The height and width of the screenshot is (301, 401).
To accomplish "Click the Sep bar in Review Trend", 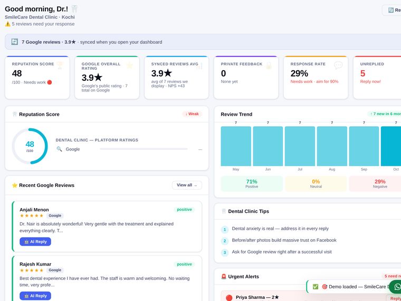I will point(364,146).
